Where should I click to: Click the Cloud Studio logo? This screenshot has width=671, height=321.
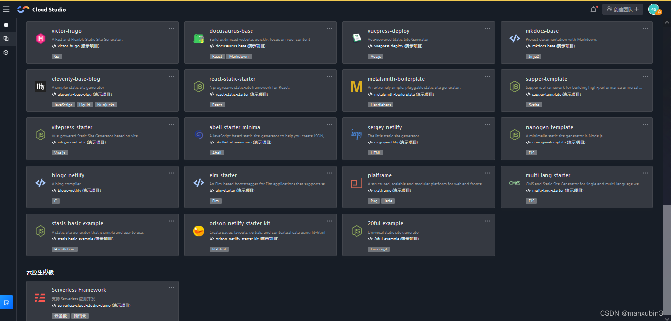coord(42,9)
